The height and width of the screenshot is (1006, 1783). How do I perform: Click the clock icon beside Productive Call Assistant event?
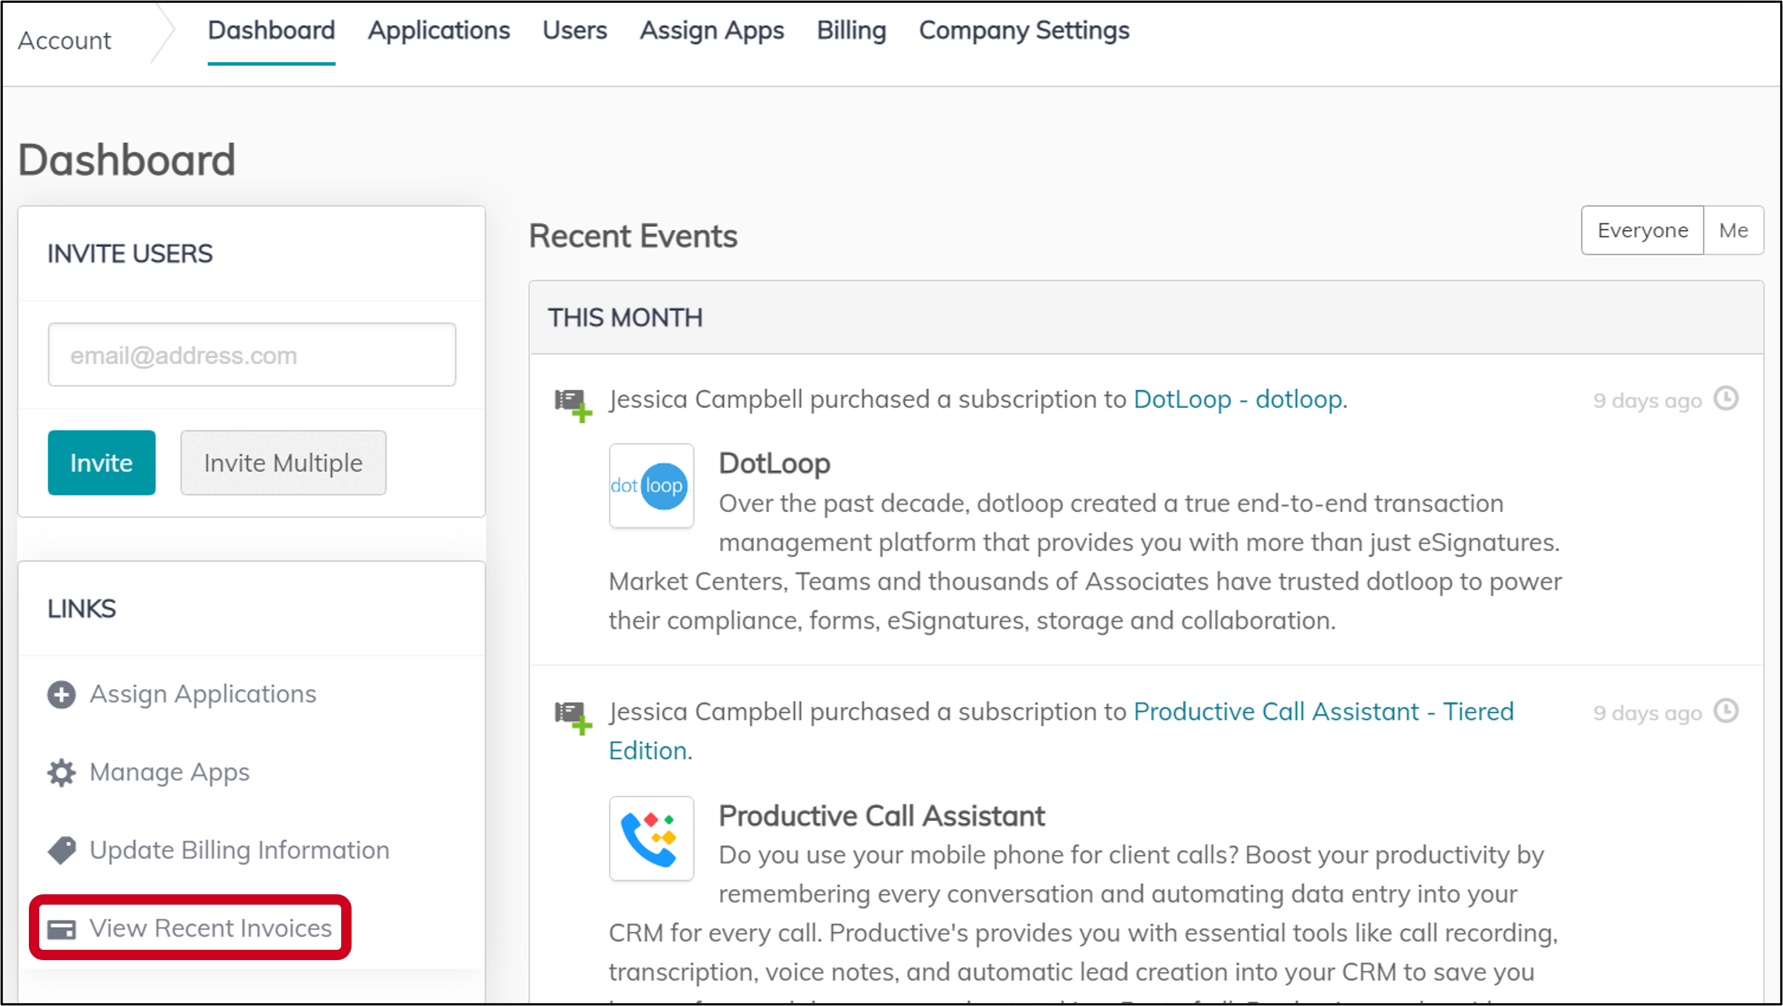1726,711
